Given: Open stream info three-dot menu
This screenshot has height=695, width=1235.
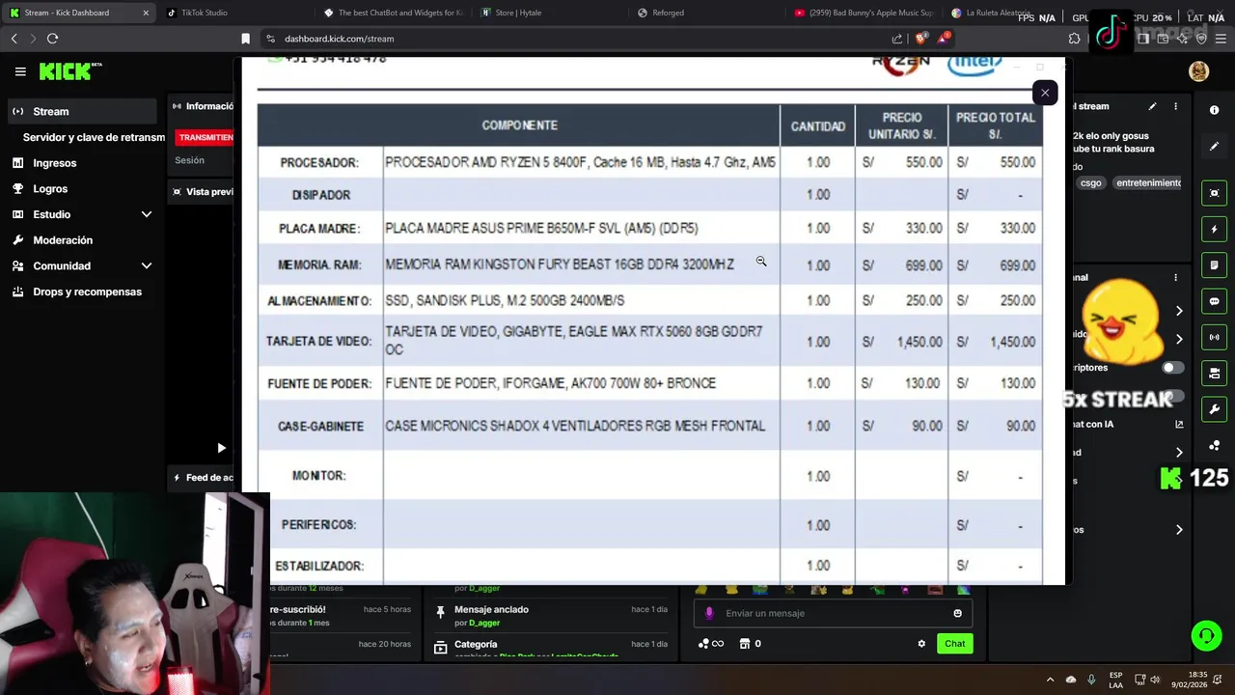Looking at the screenshot, I should tap(1175, 106).
